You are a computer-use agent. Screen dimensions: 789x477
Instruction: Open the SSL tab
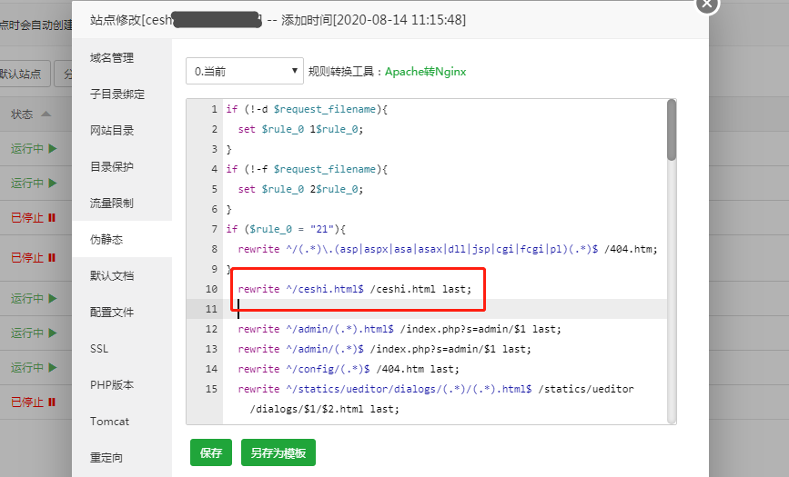coord(99,348)
